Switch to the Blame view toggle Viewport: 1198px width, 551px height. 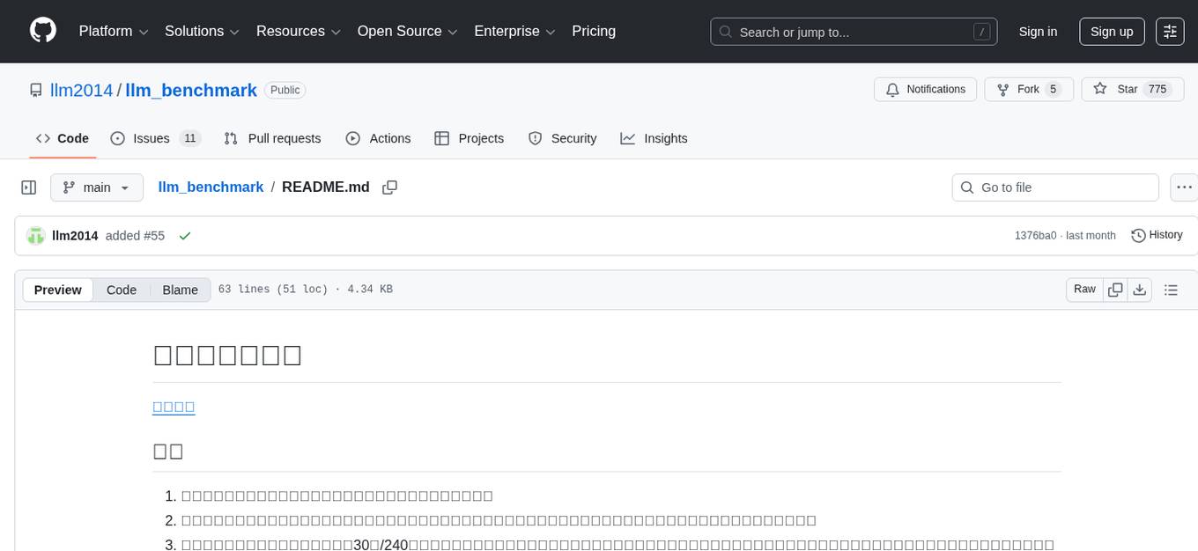coord(180,290)
